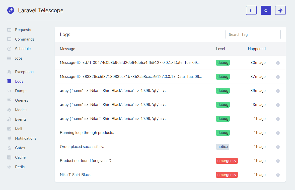Click the Laravel Telescope logo
295x190 pixels.
pos(11,10)
